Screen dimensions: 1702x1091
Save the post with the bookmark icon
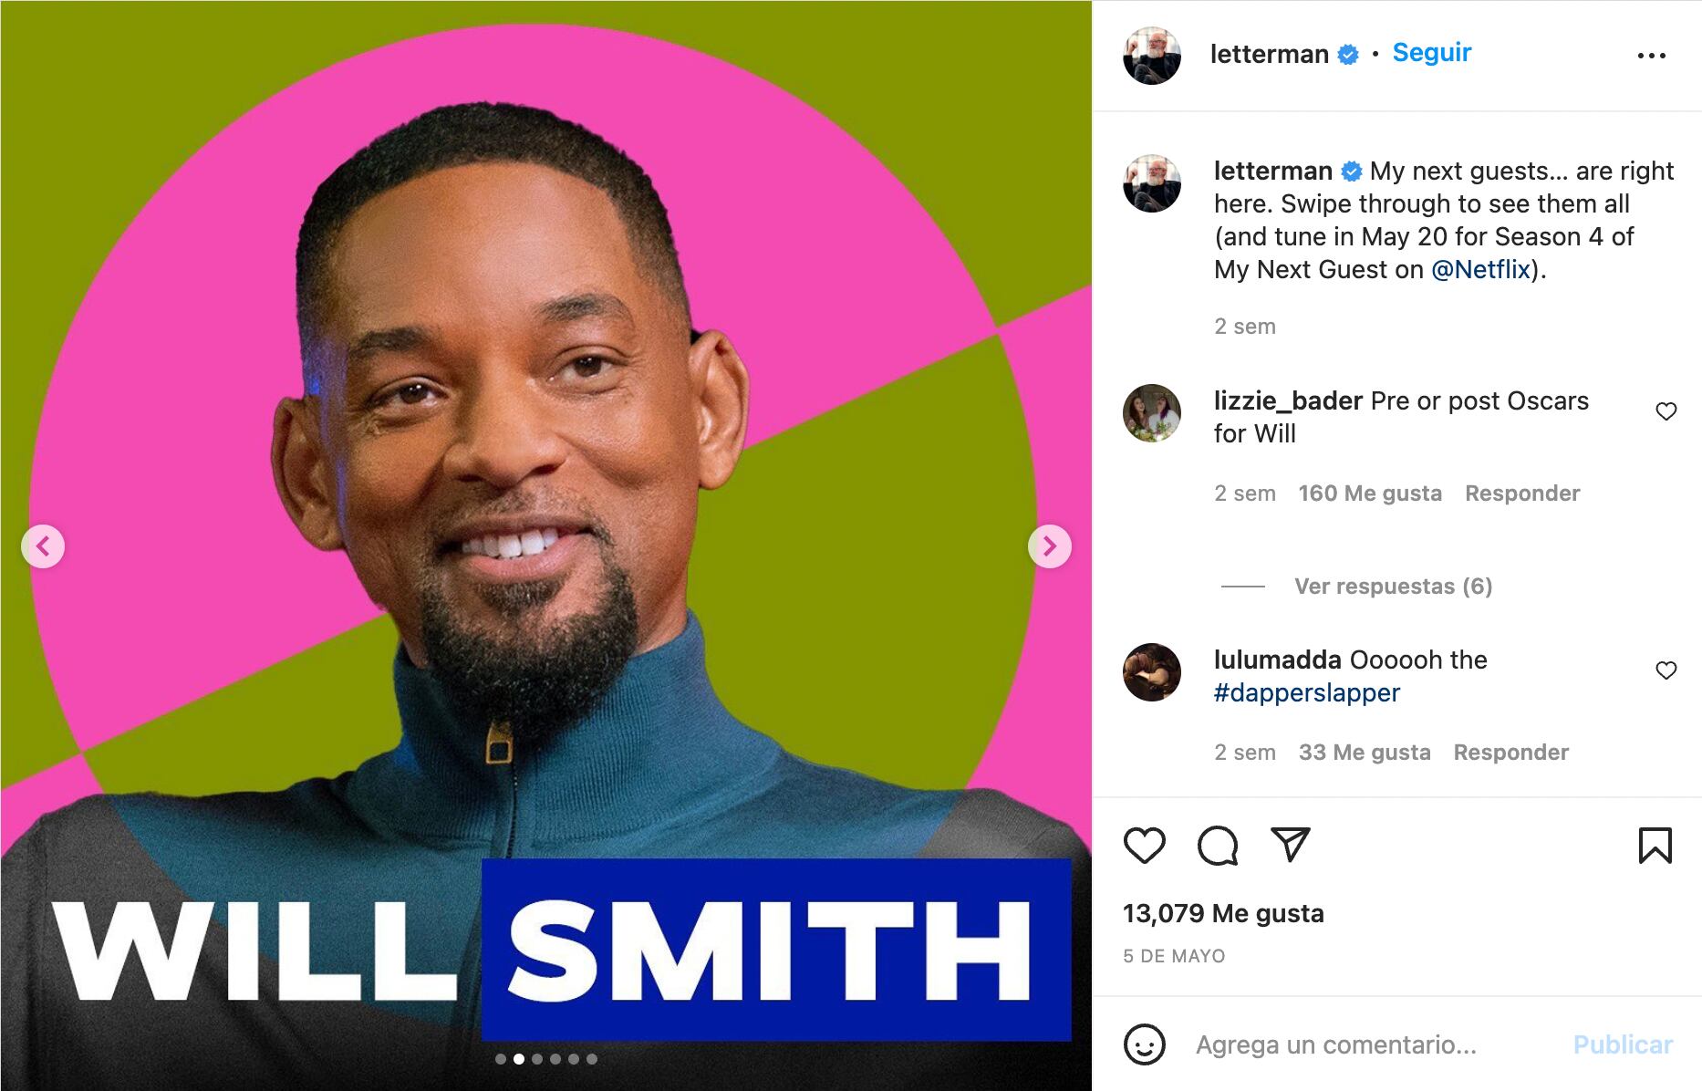tap(1655, 846)
